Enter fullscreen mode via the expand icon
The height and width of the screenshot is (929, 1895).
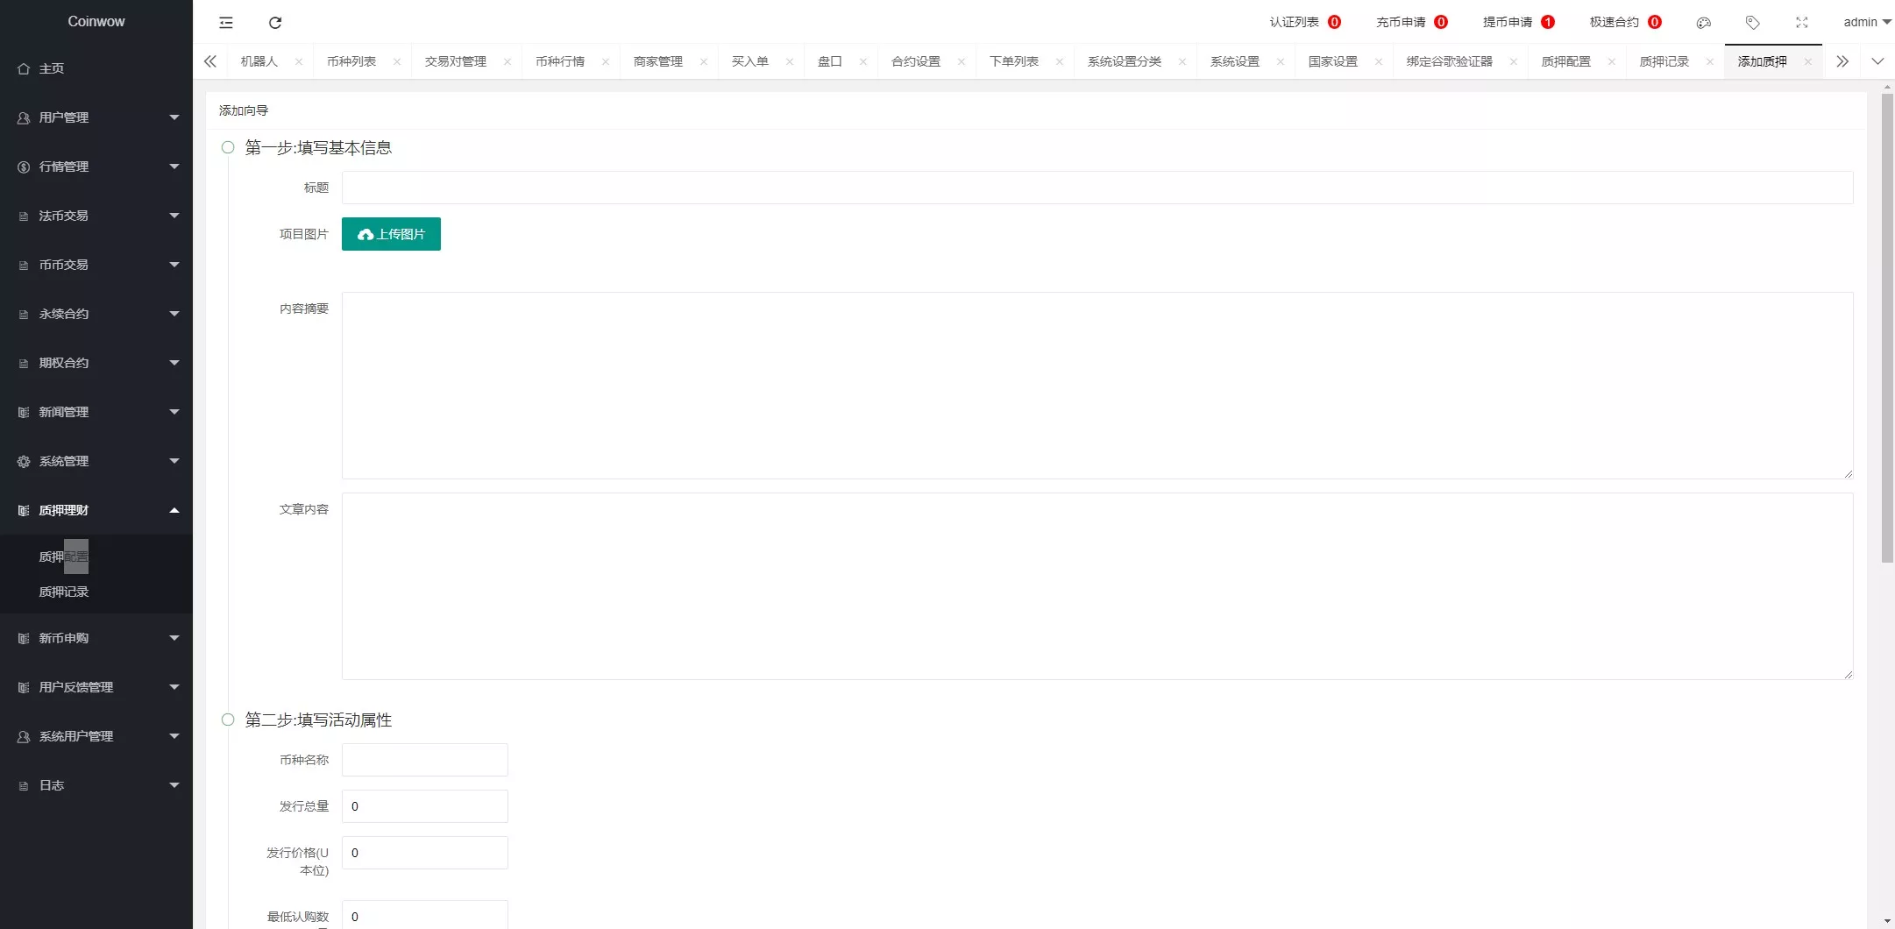[1801, 22]
